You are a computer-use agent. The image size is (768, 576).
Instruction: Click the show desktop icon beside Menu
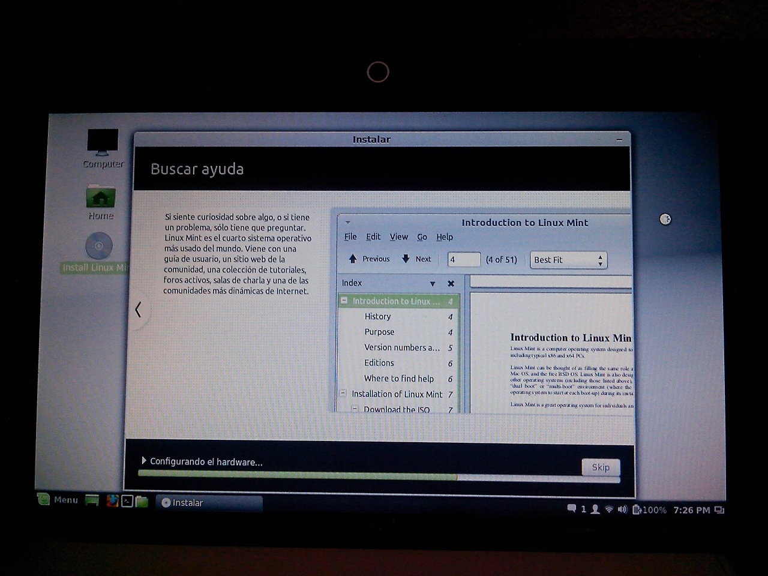coord(92,500)
